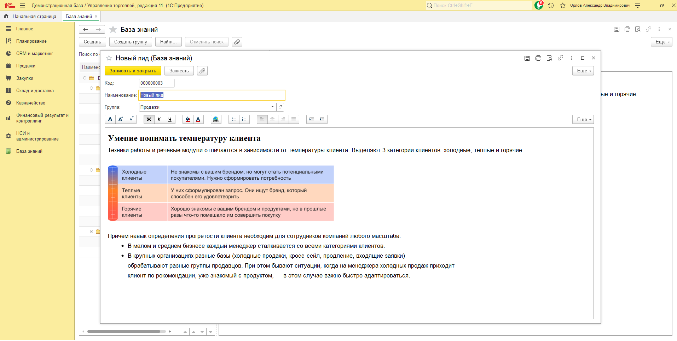Save dialog with the diskette icon
The image size is (677, 341).
click(527, 58)
